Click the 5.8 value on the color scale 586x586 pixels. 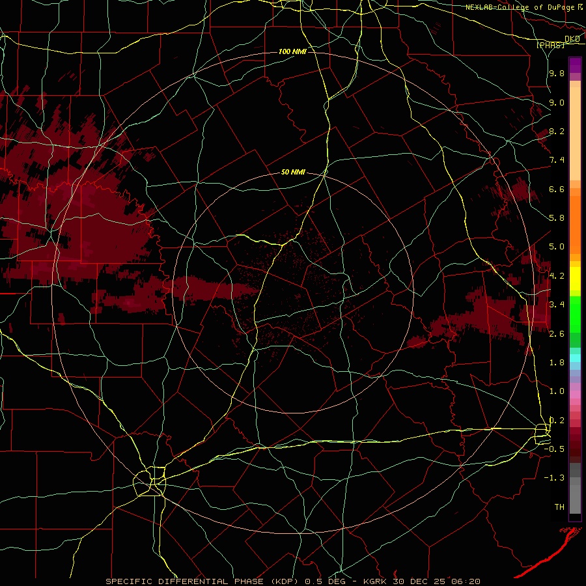[x=557, y=218]
